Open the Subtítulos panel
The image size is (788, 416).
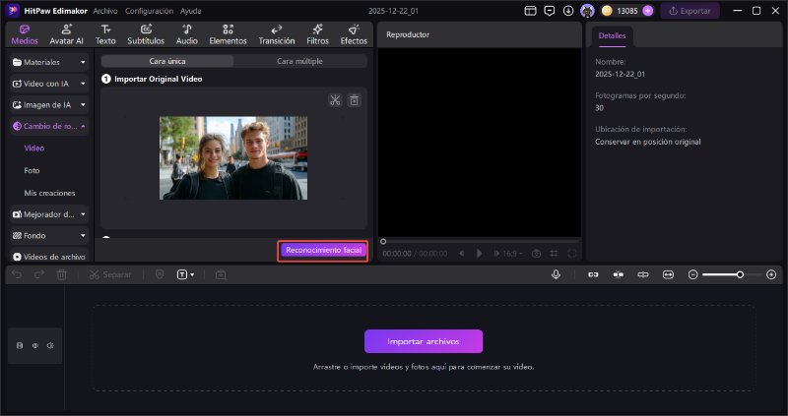click(146, 34)
